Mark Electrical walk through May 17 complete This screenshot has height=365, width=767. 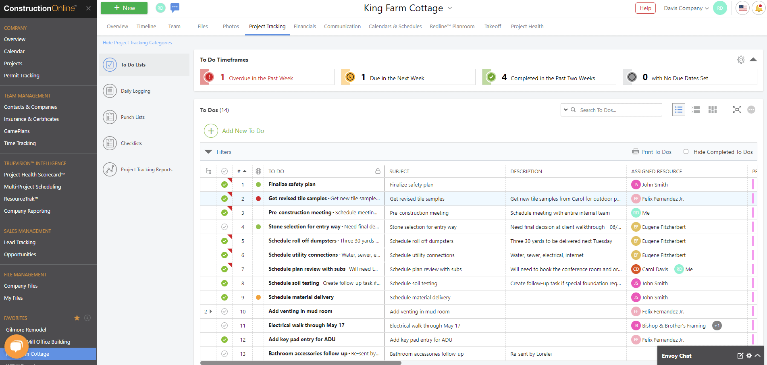pos(224,325)
